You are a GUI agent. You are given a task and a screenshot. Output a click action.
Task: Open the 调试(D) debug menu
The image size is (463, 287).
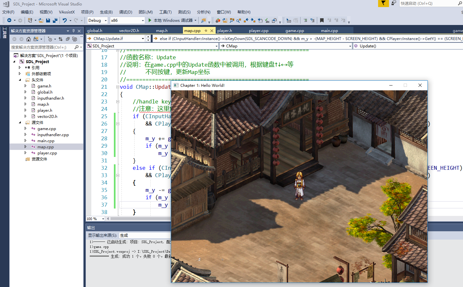pos(126,12)
